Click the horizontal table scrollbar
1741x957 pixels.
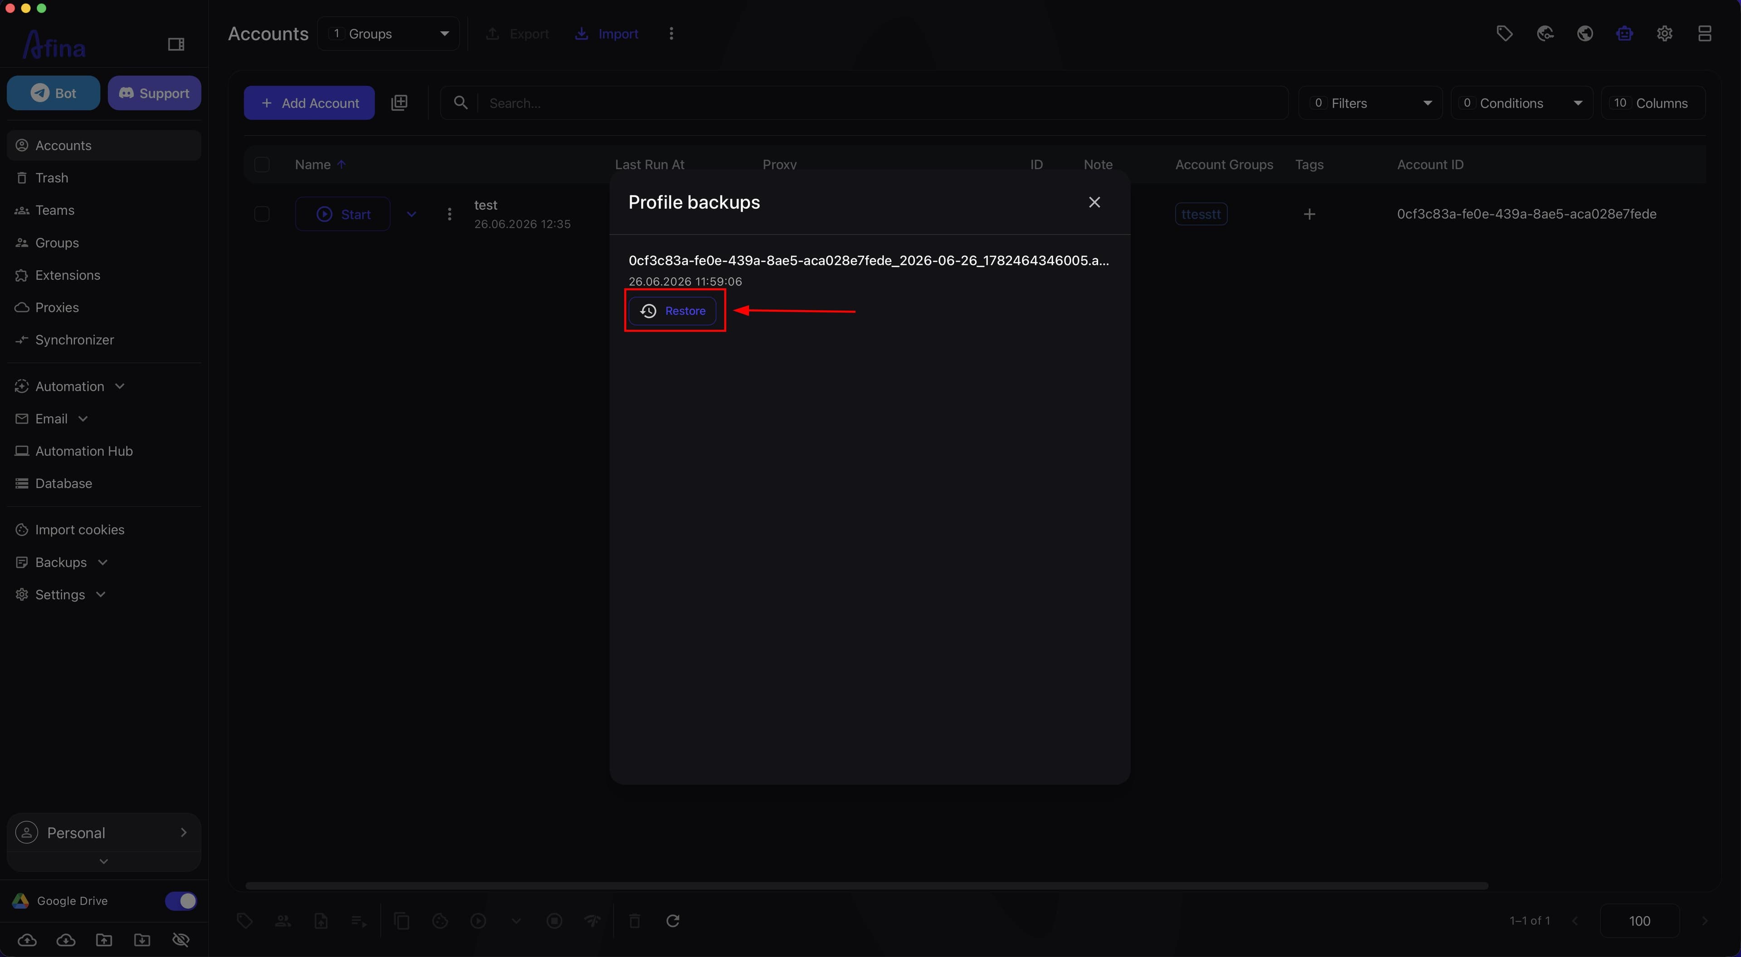866,885
